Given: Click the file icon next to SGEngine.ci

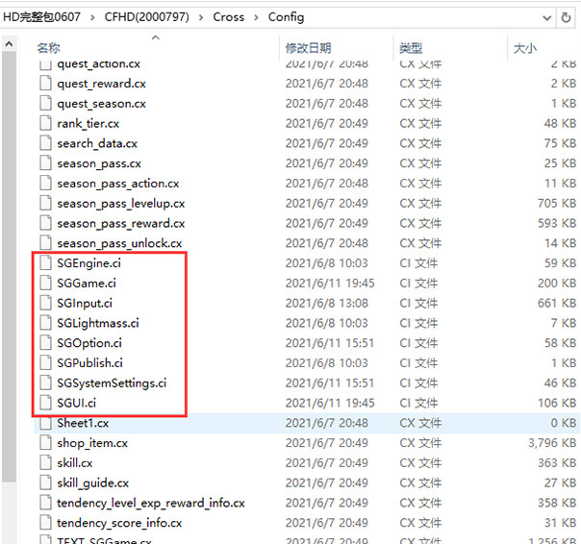Looking at the screenshot, I should 45,263.
